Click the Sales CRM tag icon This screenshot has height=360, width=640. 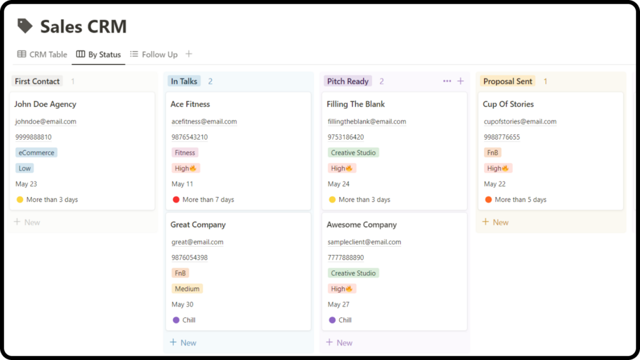click(x=25, y=26)
